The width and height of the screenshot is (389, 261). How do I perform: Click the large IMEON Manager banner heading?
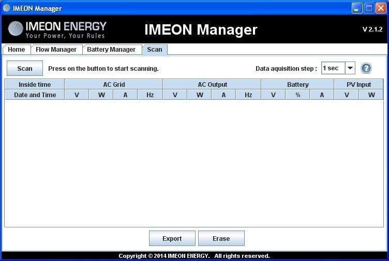[201, 29]
